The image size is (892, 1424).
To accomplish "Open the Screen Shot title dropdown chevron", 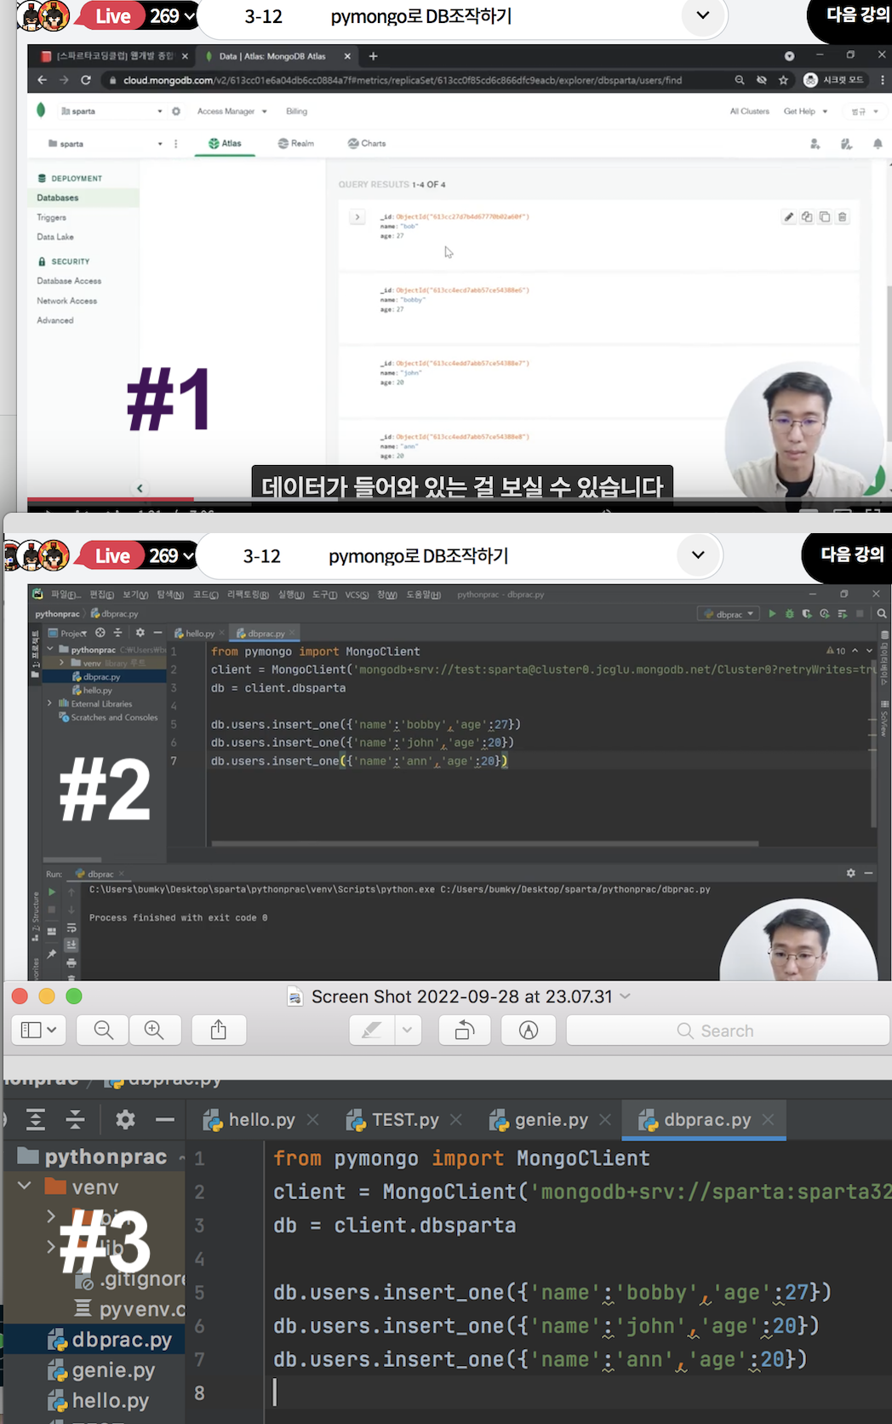I will pyautogui.click(x=626, y=996).
